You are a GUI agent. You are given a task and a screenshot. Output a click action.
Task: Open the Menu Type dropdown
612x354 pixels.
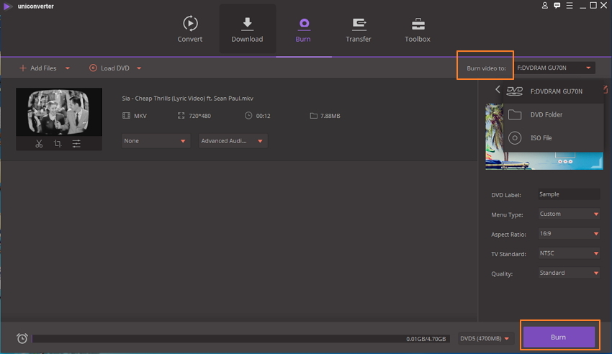pyautogui.click(x=569, y=214)
